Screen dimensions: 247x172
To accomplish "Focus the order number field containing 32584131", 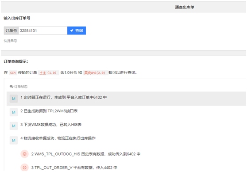I will (42, 31).
